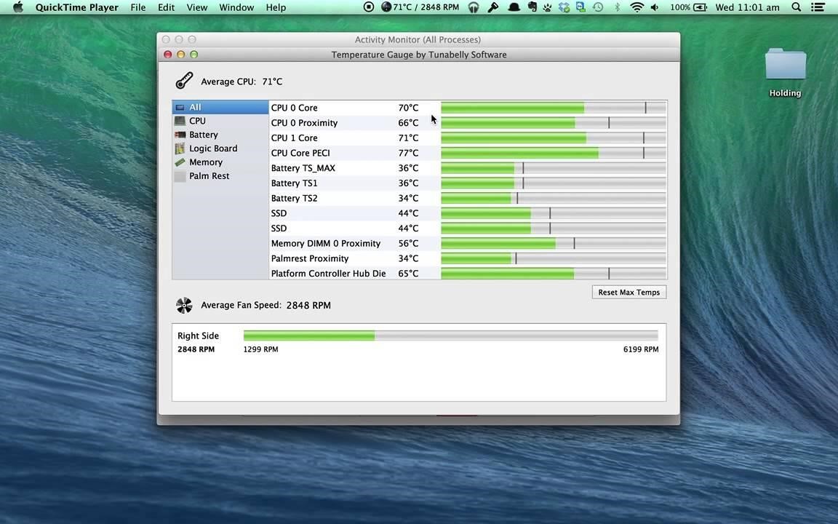Open the File menu
The width and height of the screenshot is (838, 524).
[x=138, y=7]
